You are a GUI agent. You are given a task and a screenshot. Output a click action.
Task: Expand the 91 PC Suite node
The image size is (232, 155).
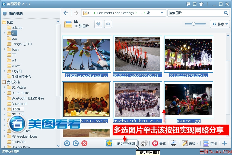(4, 93)
